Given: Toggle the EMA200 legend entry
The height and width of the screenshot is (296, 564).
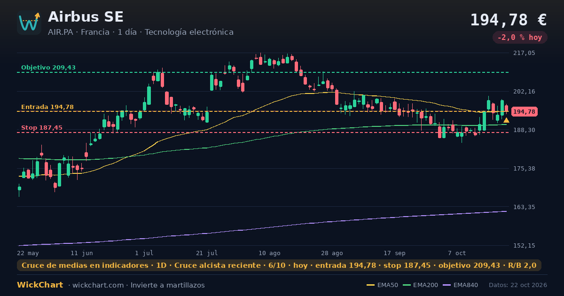Looking at the screenshot, I should point(421,285).
